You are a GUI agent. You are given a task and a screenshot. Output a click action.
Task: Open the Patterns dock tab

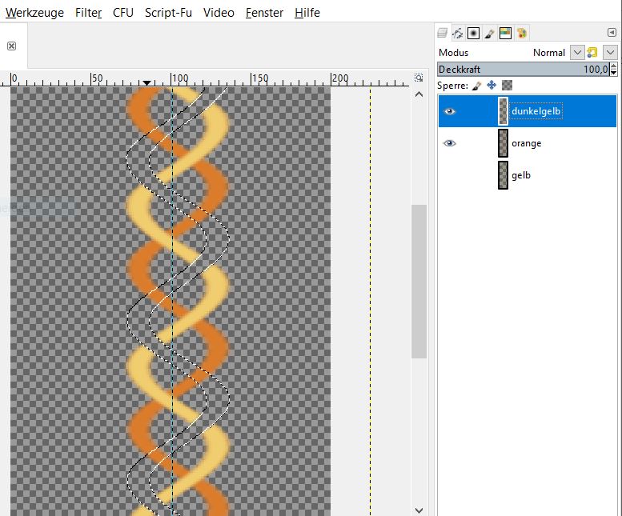point(505,34)
